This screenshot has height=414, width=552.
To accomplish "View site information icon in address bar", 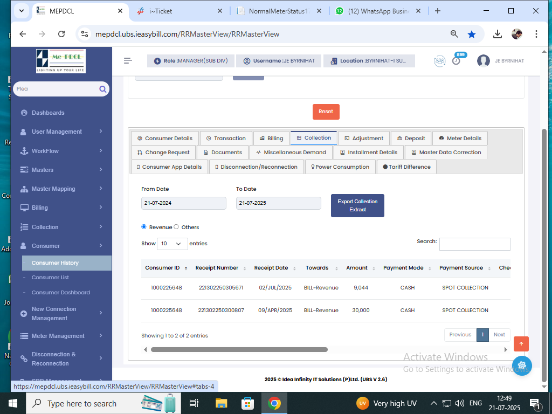I will pos(85,34).
